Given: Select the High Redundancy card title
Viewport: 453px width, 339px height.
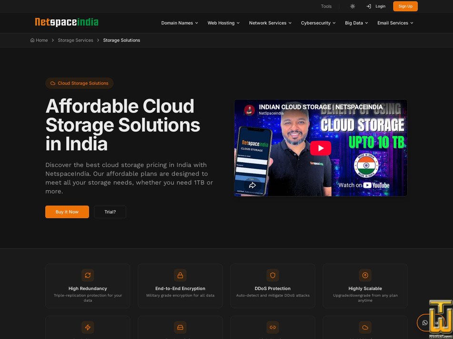Looking at the screenshot, I should tap(88, 289).
